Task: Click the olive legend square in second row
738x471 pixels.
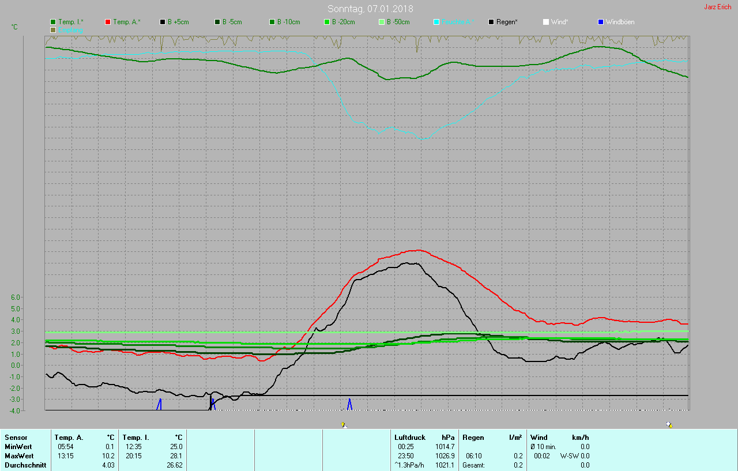Action: click(53, 29)
